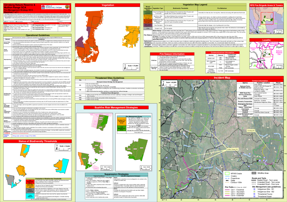Screen dimensions: 287x202
Task: Click the NPWS Estate green outline symbol
Action: point(227,173)
